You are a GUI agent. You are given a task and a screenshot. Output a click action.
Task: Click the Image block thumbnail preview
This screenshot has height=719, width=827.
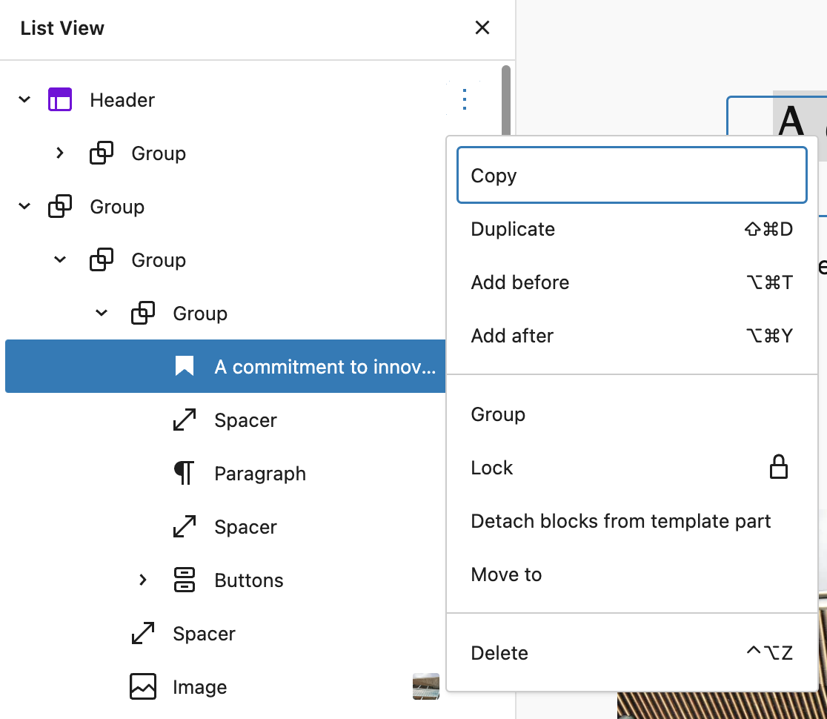coord(426,686)
